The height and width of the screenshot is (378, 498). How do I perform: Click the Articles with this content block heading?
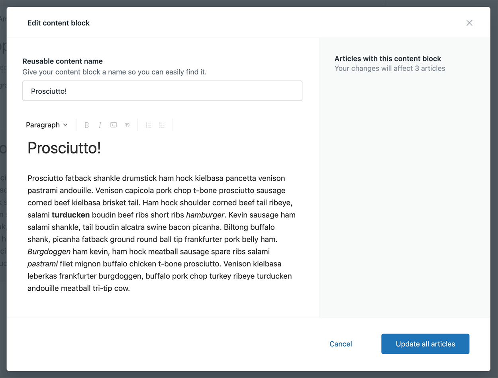pos(388,59)
